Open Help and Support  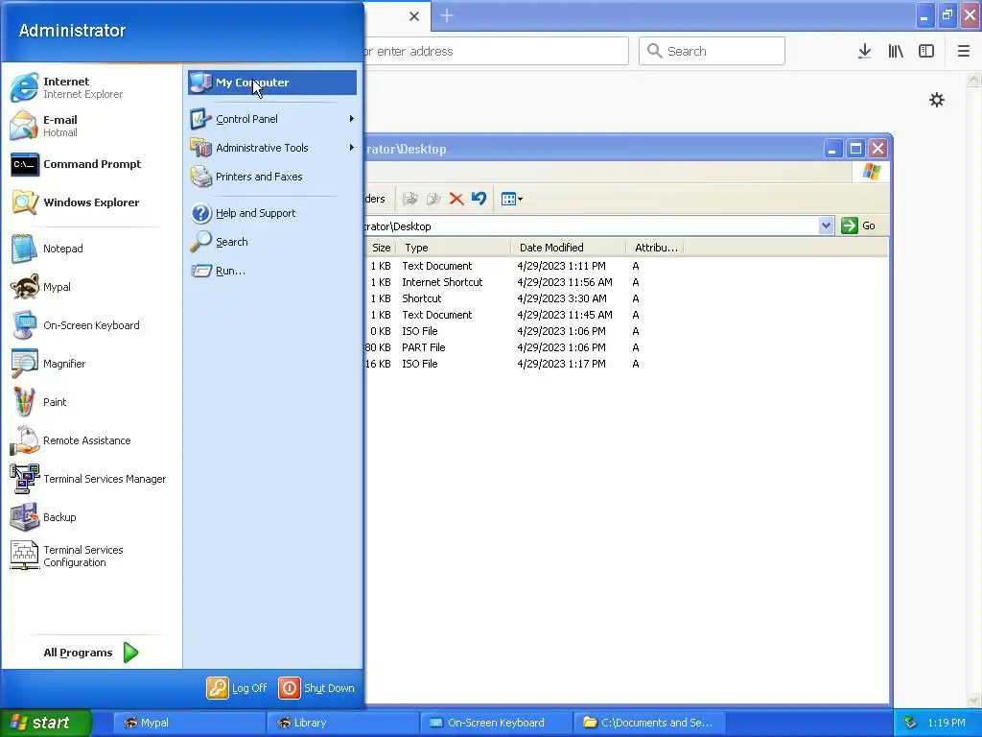click(271, 213)
